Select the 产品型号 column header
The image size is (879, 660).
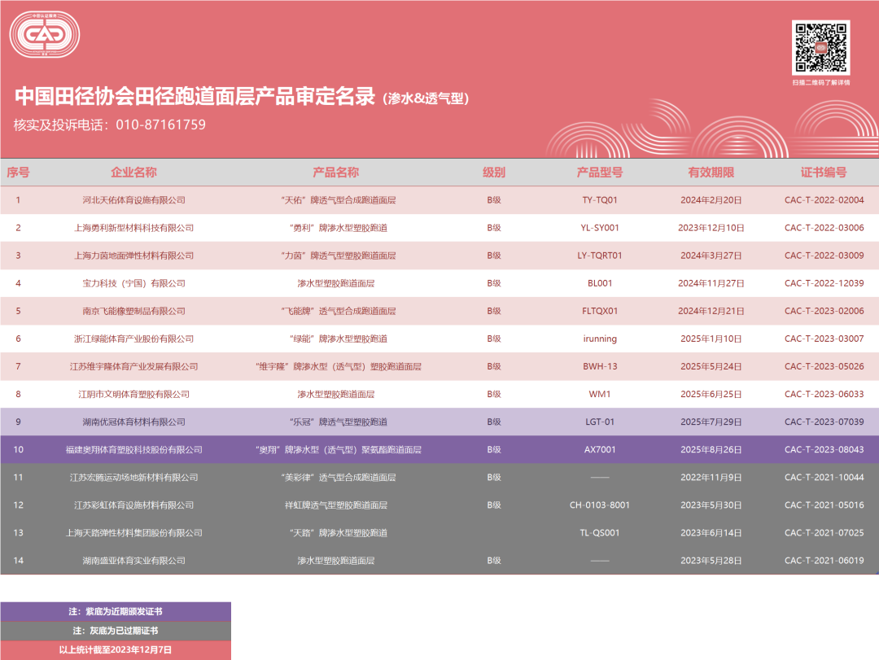pos(600,173)
